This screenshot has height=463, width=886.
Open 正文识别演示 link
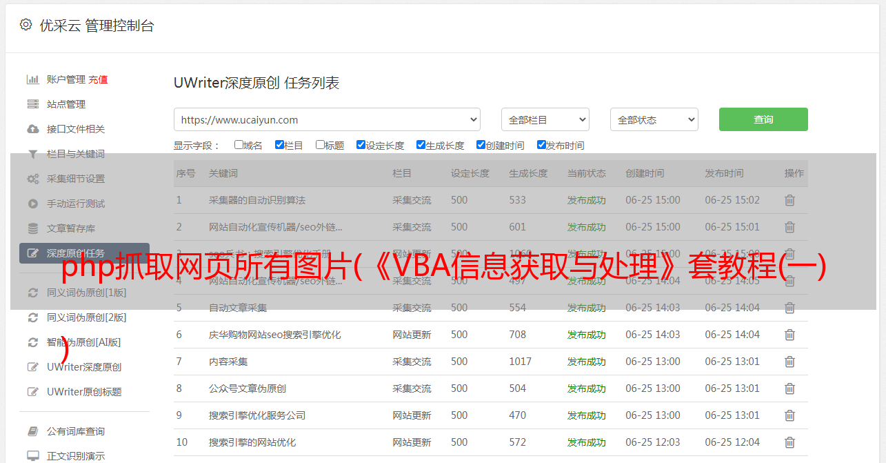(76, 456)
